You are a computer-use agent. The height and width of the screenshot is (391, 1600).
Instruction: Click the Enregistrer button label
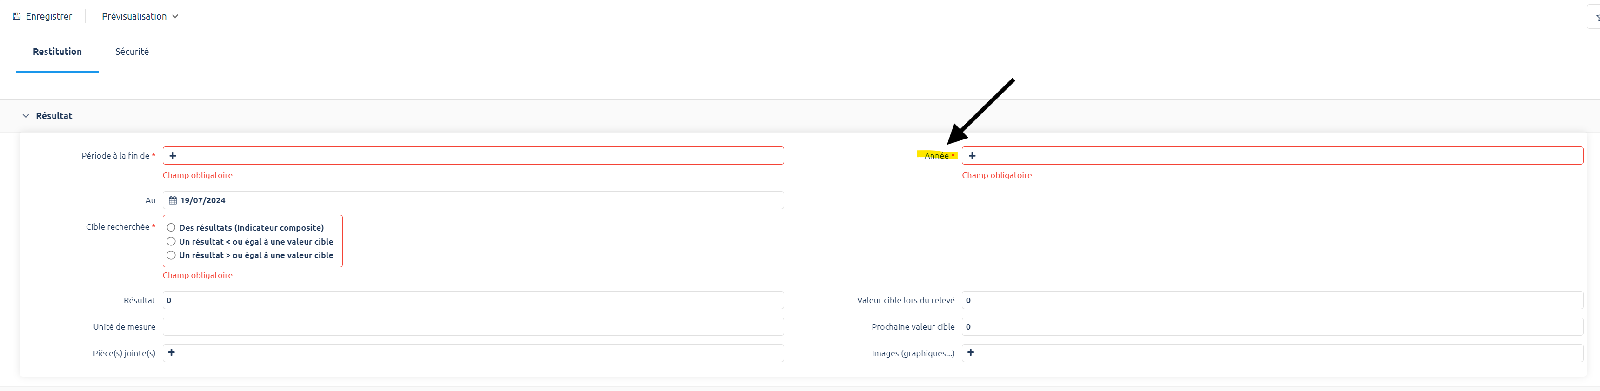tap(49, 16)
